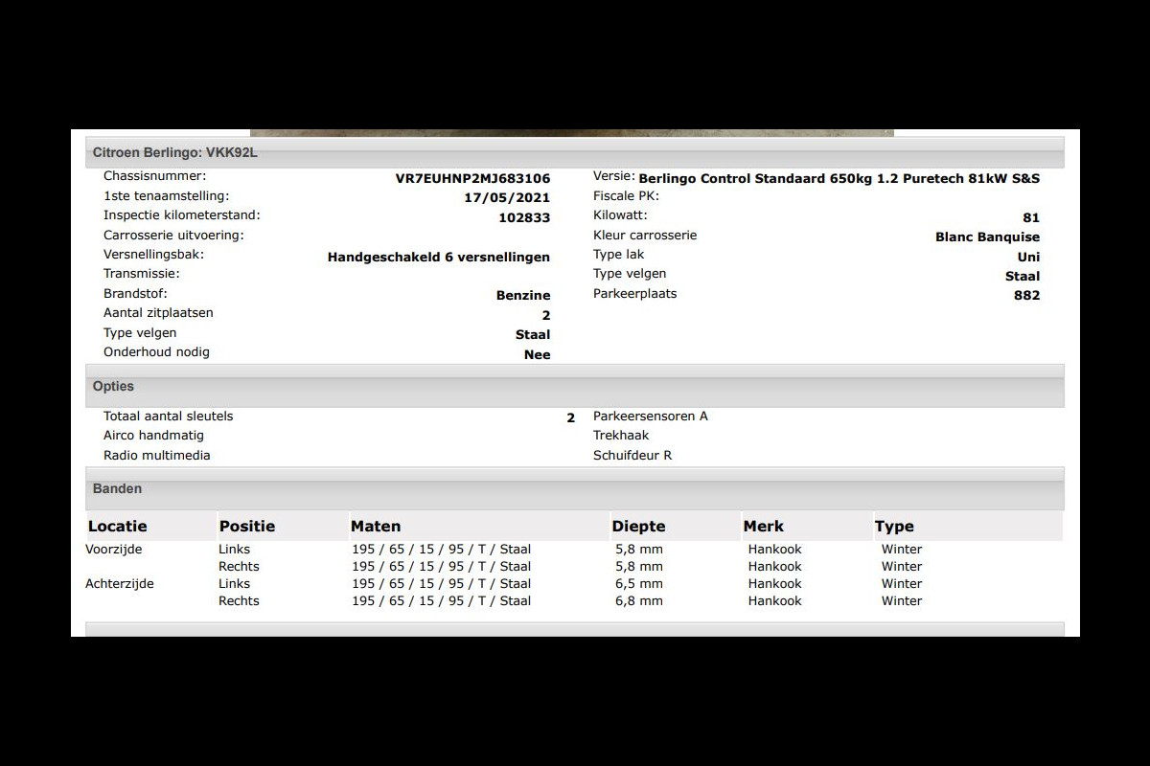Select the Opties section header
The image size is (1150, 766).
click(575, 386)
